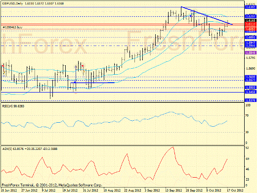The width and height of the screenshot is (257, 193).
Task: Select the 5 Oct 2012 date label
Action: [214, 190]
